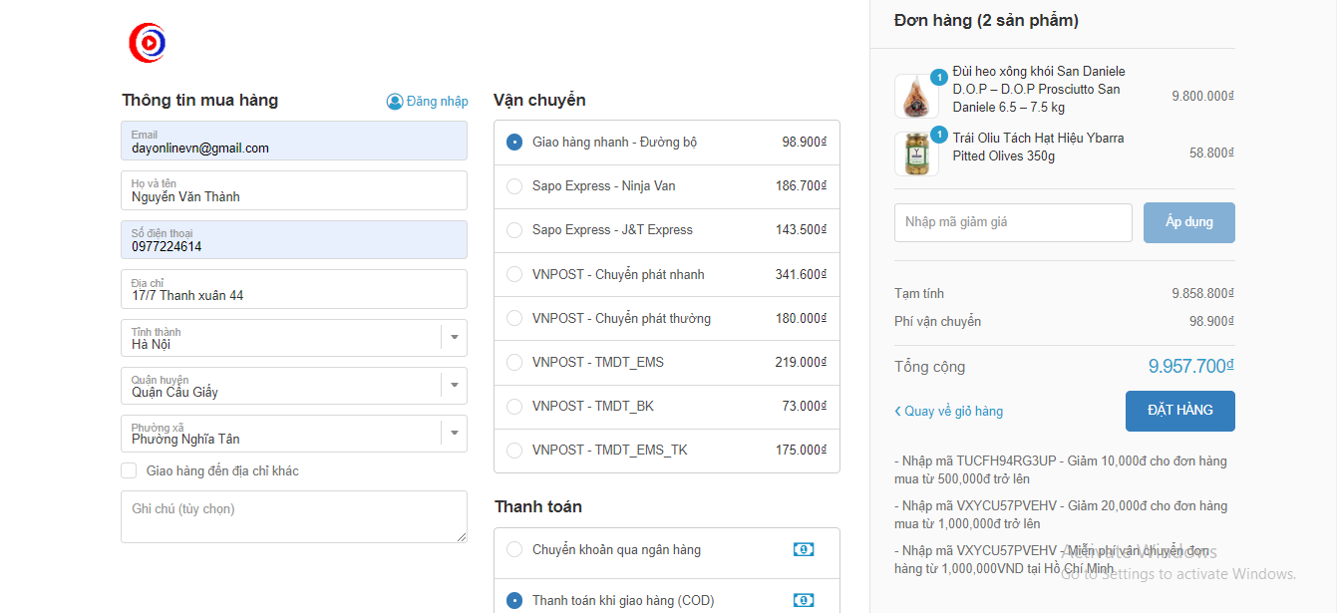The height and width of the screenshot is (613, 1337).
Task: Click the store logo icon
Action: pos(147,43)
